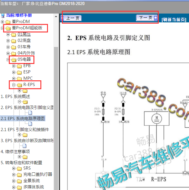Viewport: 189px width, 190px height.
Task: Click the 充电口盖执行器 folder icon
Action: tap(19, 175)
